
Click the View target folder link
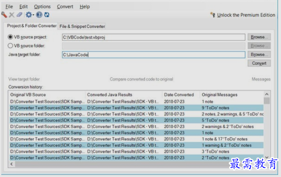[24, 79]
